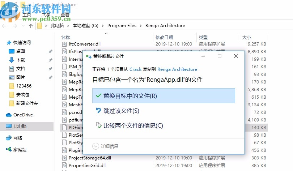293x171 pixels.
Task: Select 快速访问 in navigation pane
Action: [x=22, y=43]
